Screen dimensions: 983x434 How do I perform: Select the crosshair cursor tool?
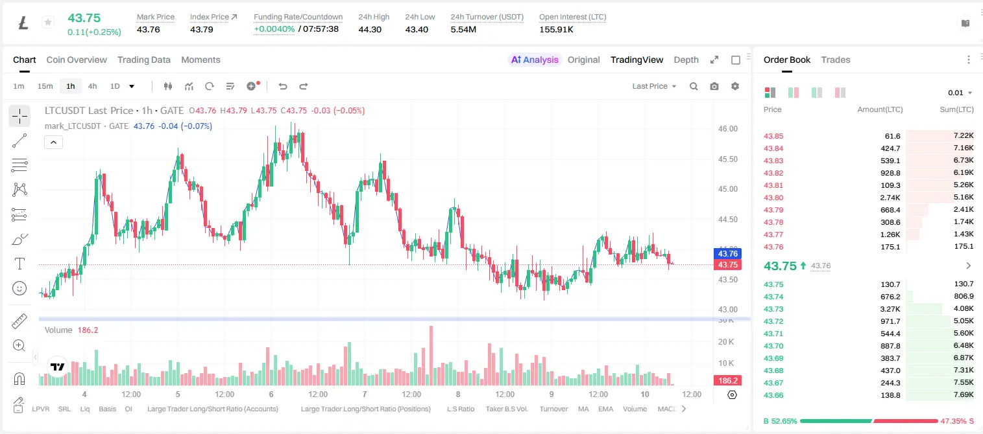(19, 116)
